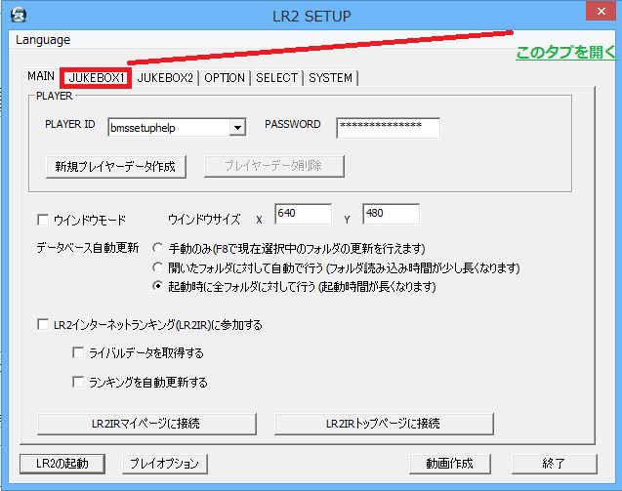Switch to the OPTION tab
The height and width of the screenshot is (491, 622).
225,78
